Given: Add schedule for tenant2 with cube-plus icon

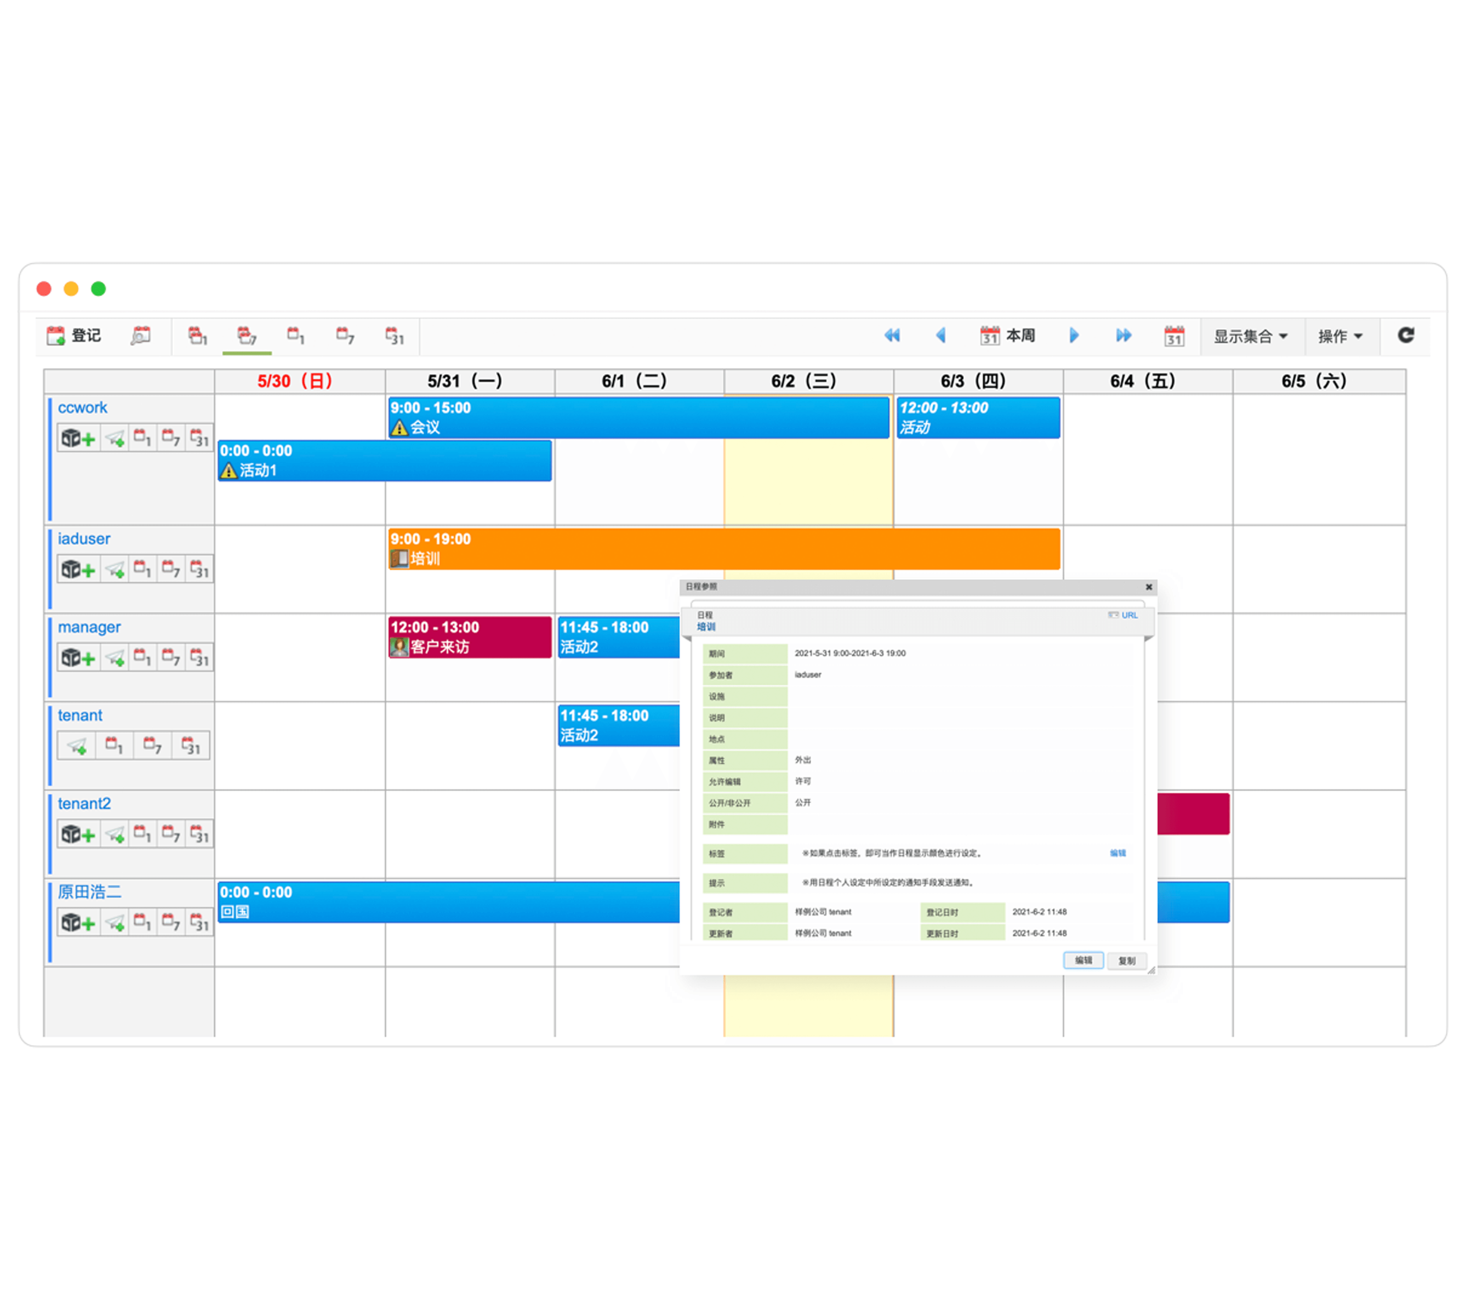Looking at the screenshot, I should tap(78, 835).
